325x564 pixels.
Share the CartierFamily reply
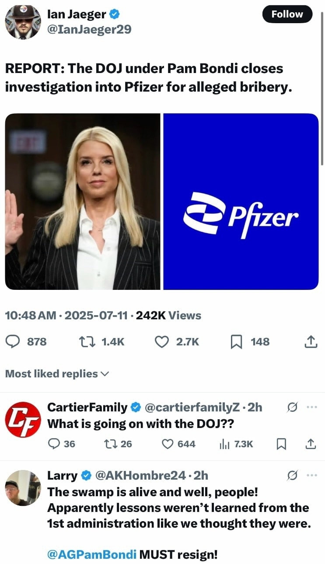tap(310, 444)
